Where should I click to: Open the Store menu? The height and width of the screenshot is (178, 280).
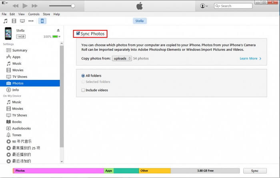coord(46,14)
